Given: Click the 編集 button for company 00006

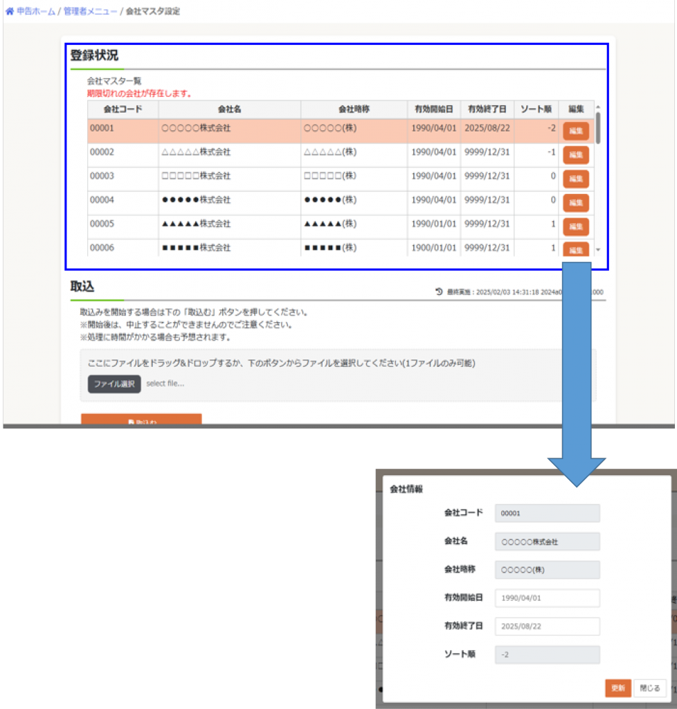Looking at the screenshot, I should [x=576, y=249].
